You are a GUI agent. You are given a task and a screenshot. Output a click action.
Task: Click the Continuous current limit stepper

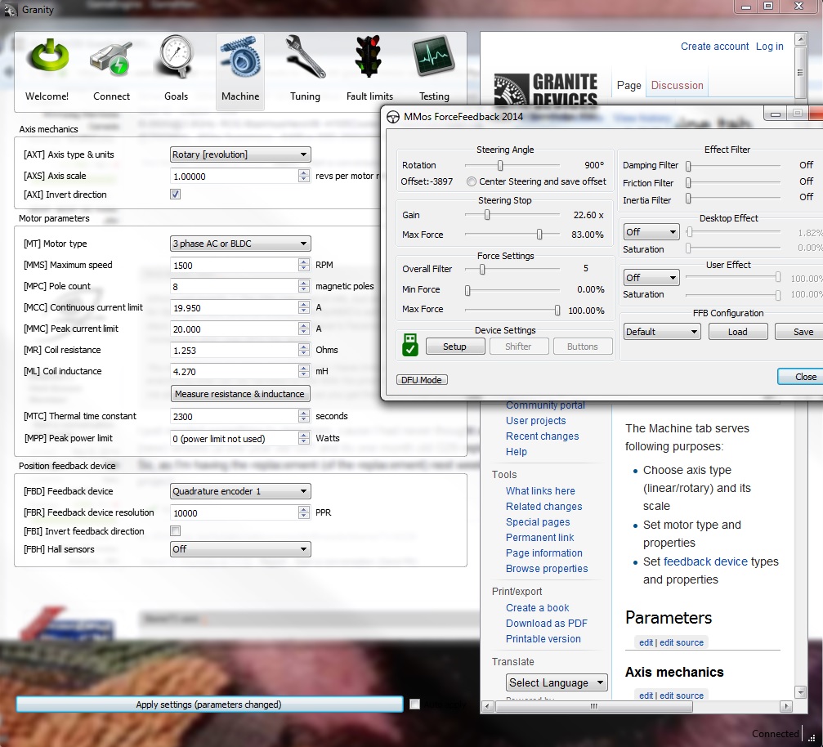click(x=304, y=307)
